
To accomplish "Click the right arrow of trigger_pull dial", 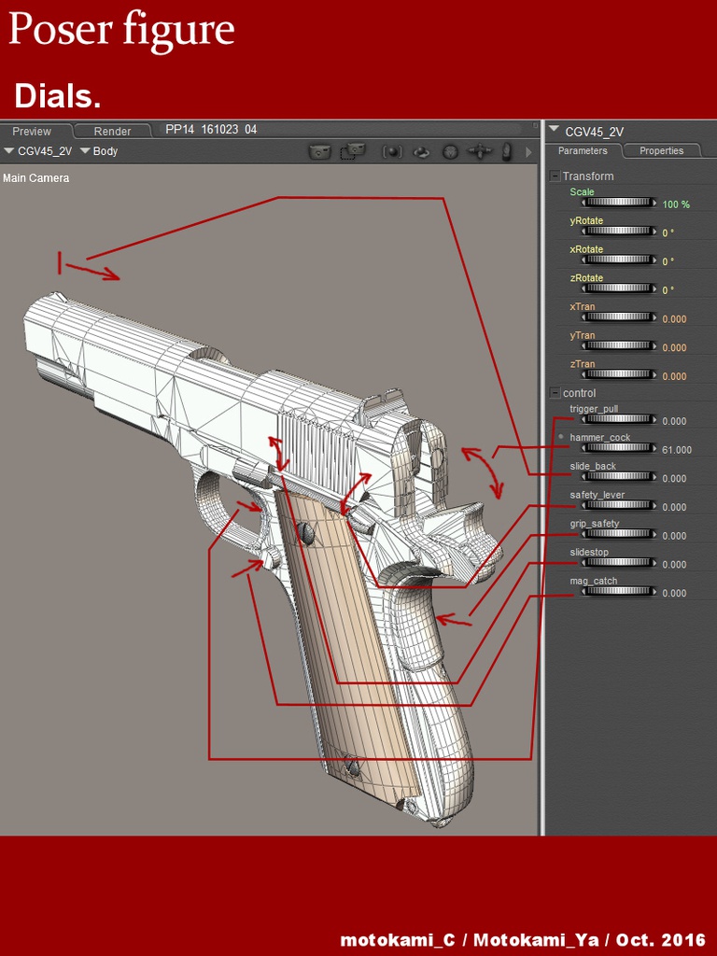I will click(654, 419).
